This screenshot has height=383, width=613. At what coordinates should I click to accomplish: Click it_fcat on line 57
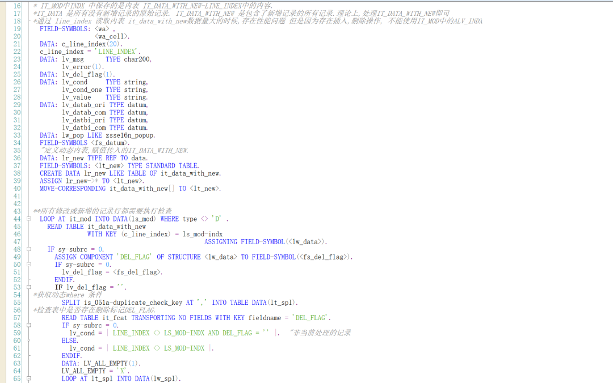coord(115,318)
